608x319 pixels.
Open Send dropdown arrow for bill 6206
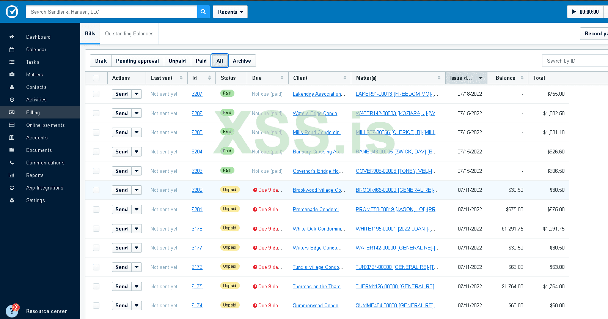137,113
